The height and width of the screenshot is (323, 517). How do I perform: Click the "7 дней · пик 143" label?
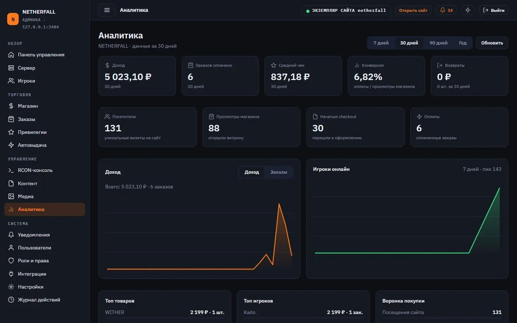pyautogui.click(x=482, y=169)
